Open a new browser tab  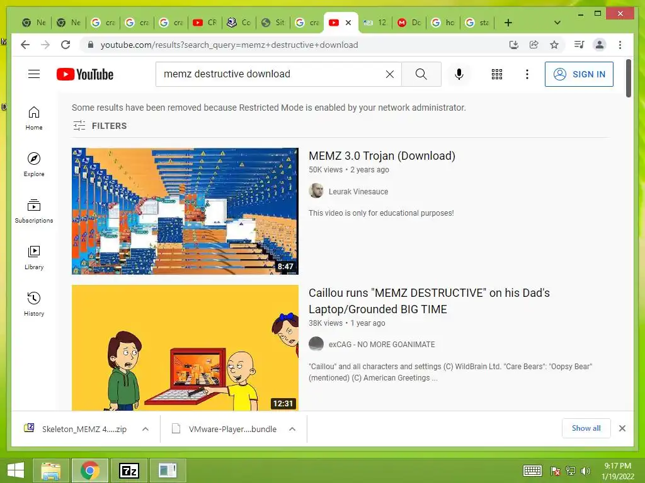coord(508,23)
